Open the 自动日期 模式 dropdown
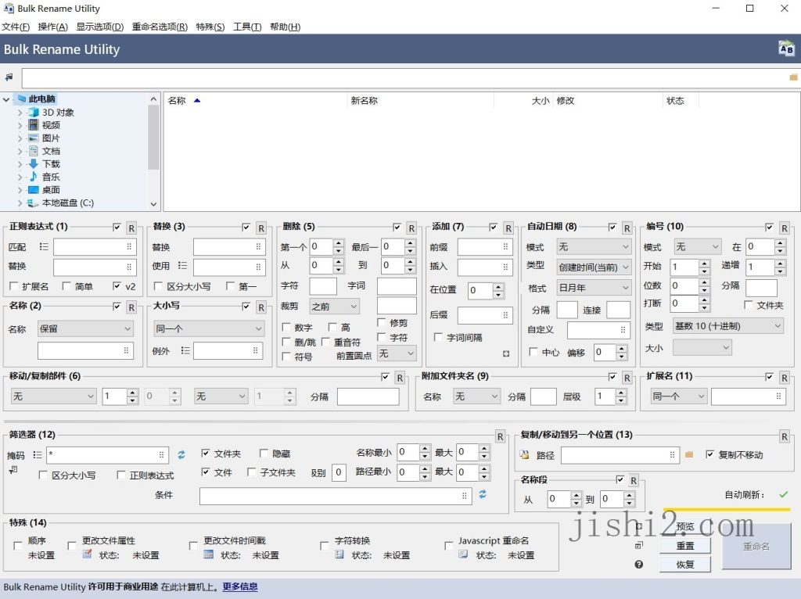The image size is (801, 599). tap(594, 246)
